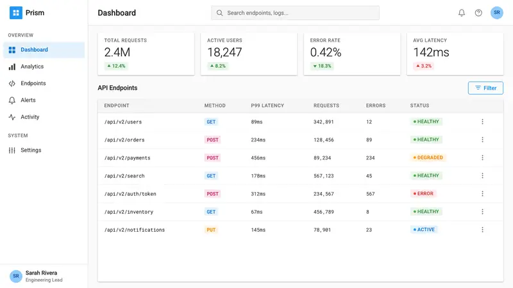Open row menu for /api/v2/orders
This screenshot has width=513, height=288.
pos(482,140)
